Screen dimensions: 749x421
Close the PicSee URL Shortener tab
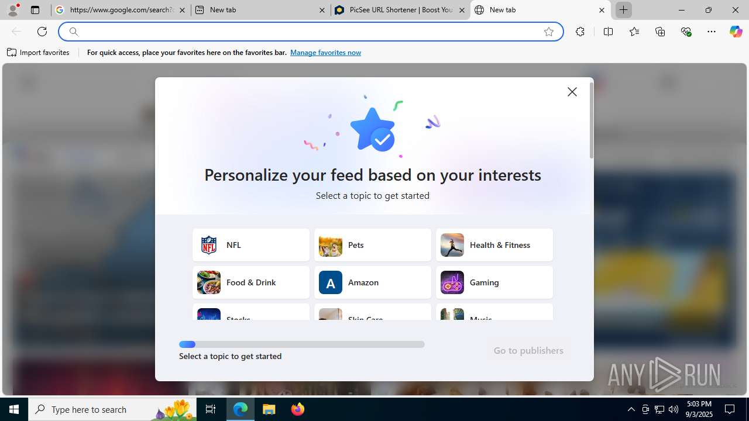point(462,10)
